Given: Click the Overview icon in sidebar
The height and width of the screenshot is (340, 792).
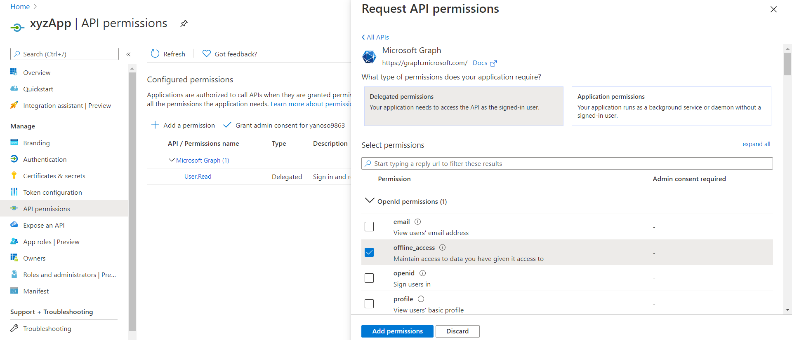Looking at the screenshot, I should 14,72.
